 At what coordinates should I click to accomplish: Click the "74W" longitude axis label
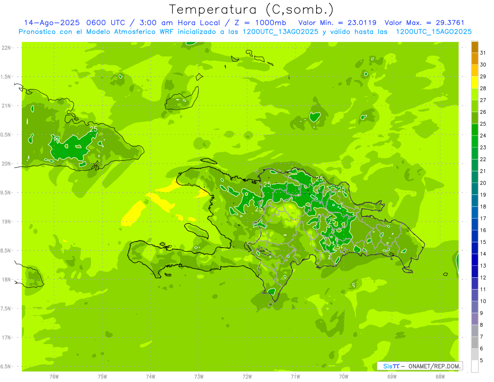coord(151,376)
